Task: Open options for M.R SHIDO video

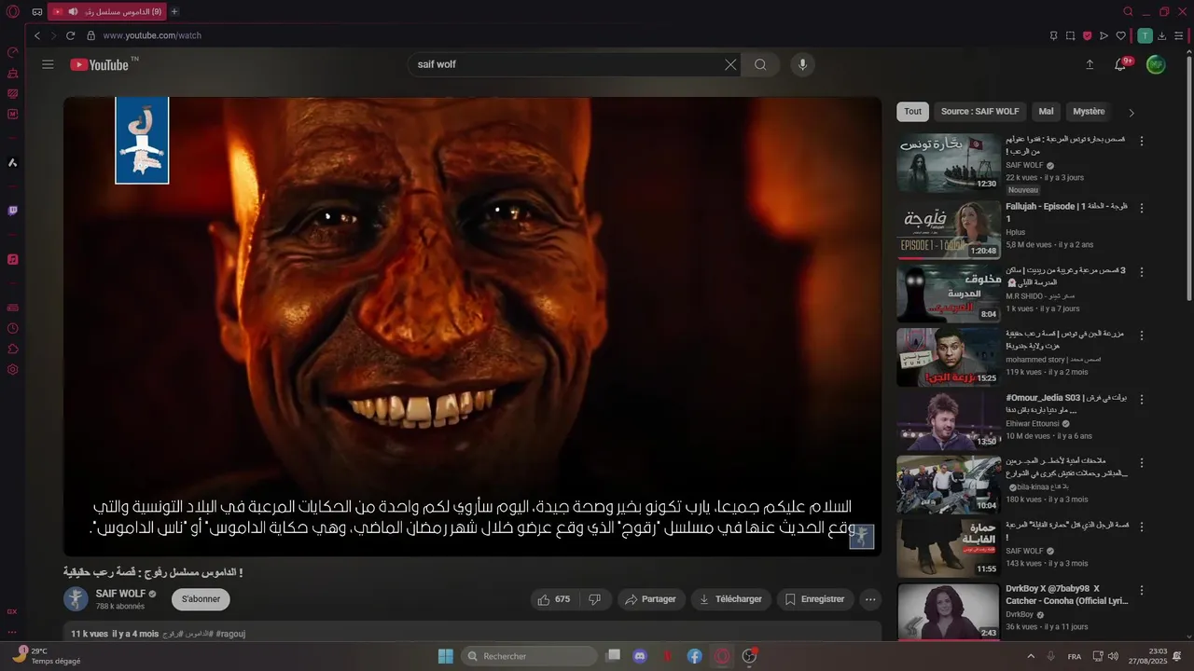Action: click(1141, 272)
